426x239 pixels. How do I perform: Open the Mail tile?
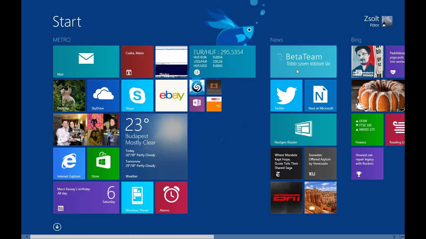click(x=86, y=62)
